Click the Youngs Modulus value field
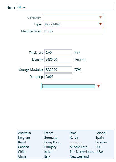Viewport: 116px width, 162px height. (x=58, y=70)
